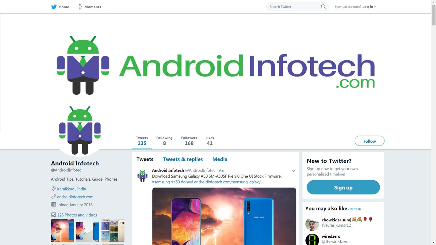This screenshot has height=245, width=436.
Task: Click the #samsung hashtag
Action: pos(161,182)
